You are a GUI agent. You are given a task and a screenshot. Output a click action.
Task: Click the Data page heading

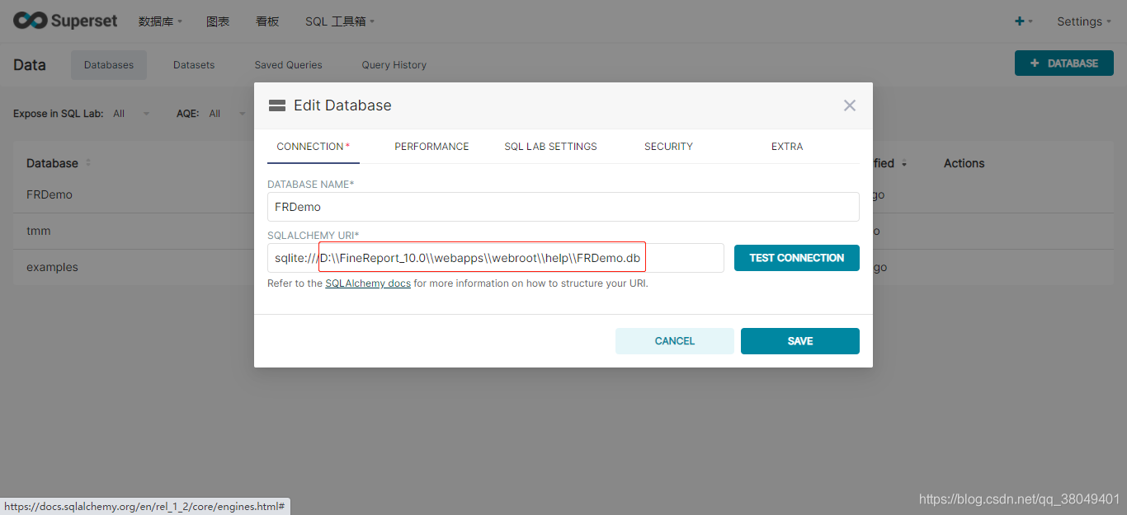tap(30, 65)
